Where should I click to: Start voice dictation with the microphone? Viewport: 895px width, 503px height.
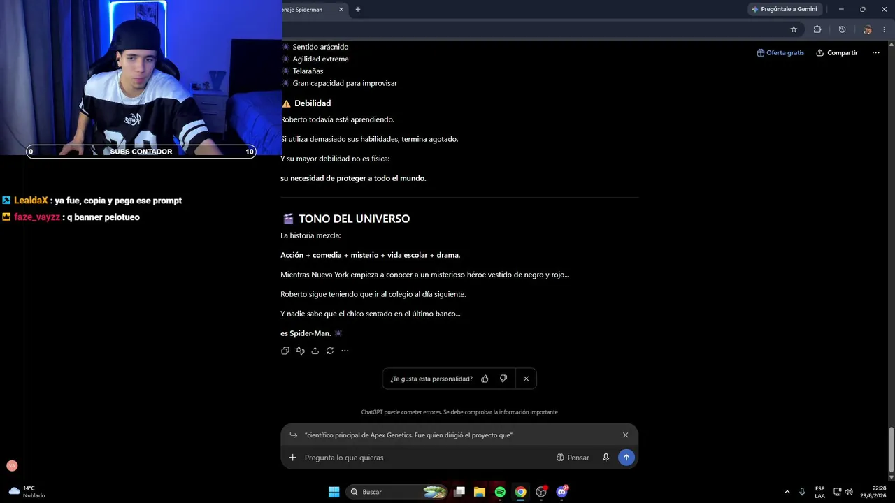click(606, 458)
